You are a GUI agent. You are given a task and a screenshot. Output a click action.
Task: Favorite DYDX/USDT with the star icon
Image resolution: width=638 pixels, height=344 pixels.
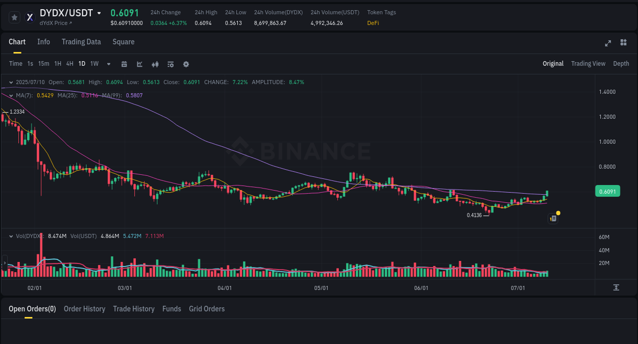click(x=14, y=17)
